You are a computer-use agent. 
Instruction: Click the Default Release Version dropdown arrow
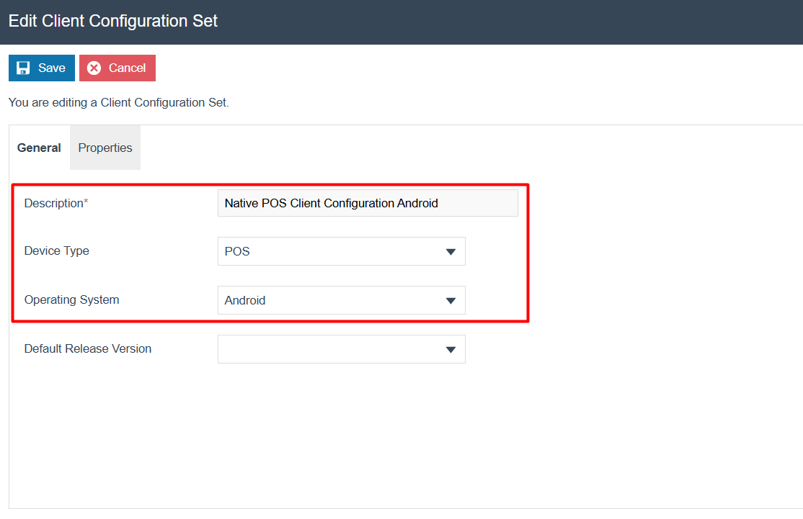[x=451, y=349]
